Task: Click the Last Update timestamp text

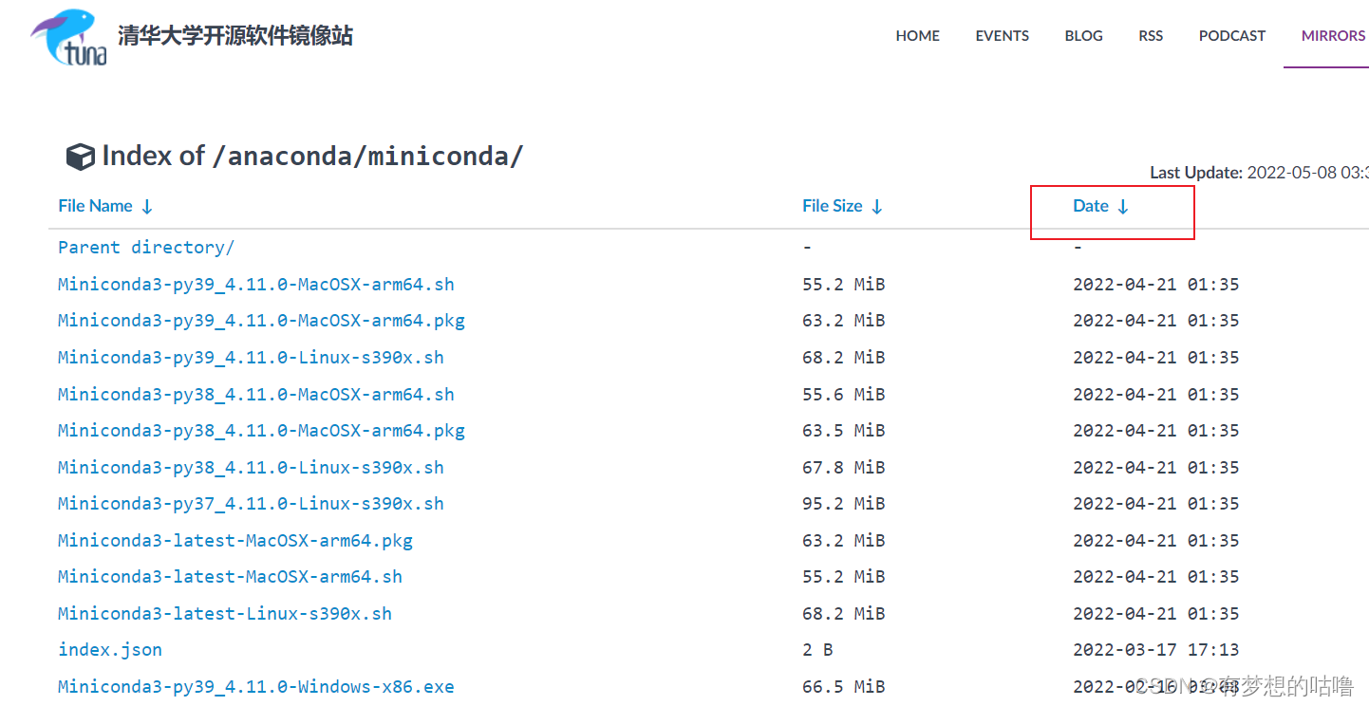Action: point(1259,173)
